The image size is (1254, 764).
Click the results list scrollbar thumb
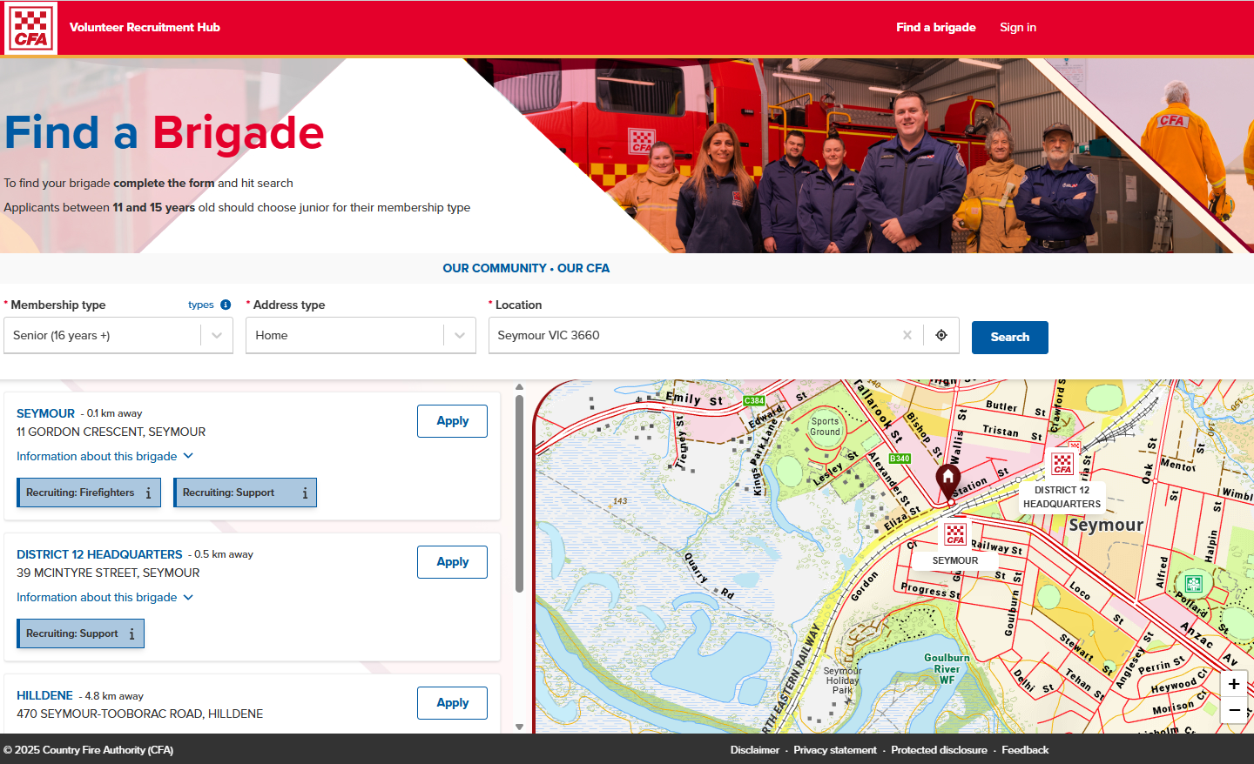pos(520,493)
